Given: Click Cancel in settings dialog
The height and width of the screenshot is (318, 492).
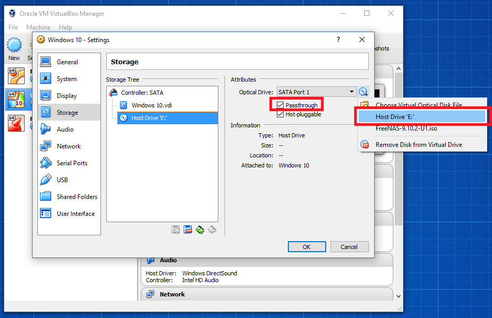Looking at the screenshot, I should click(x=349, y=247).
